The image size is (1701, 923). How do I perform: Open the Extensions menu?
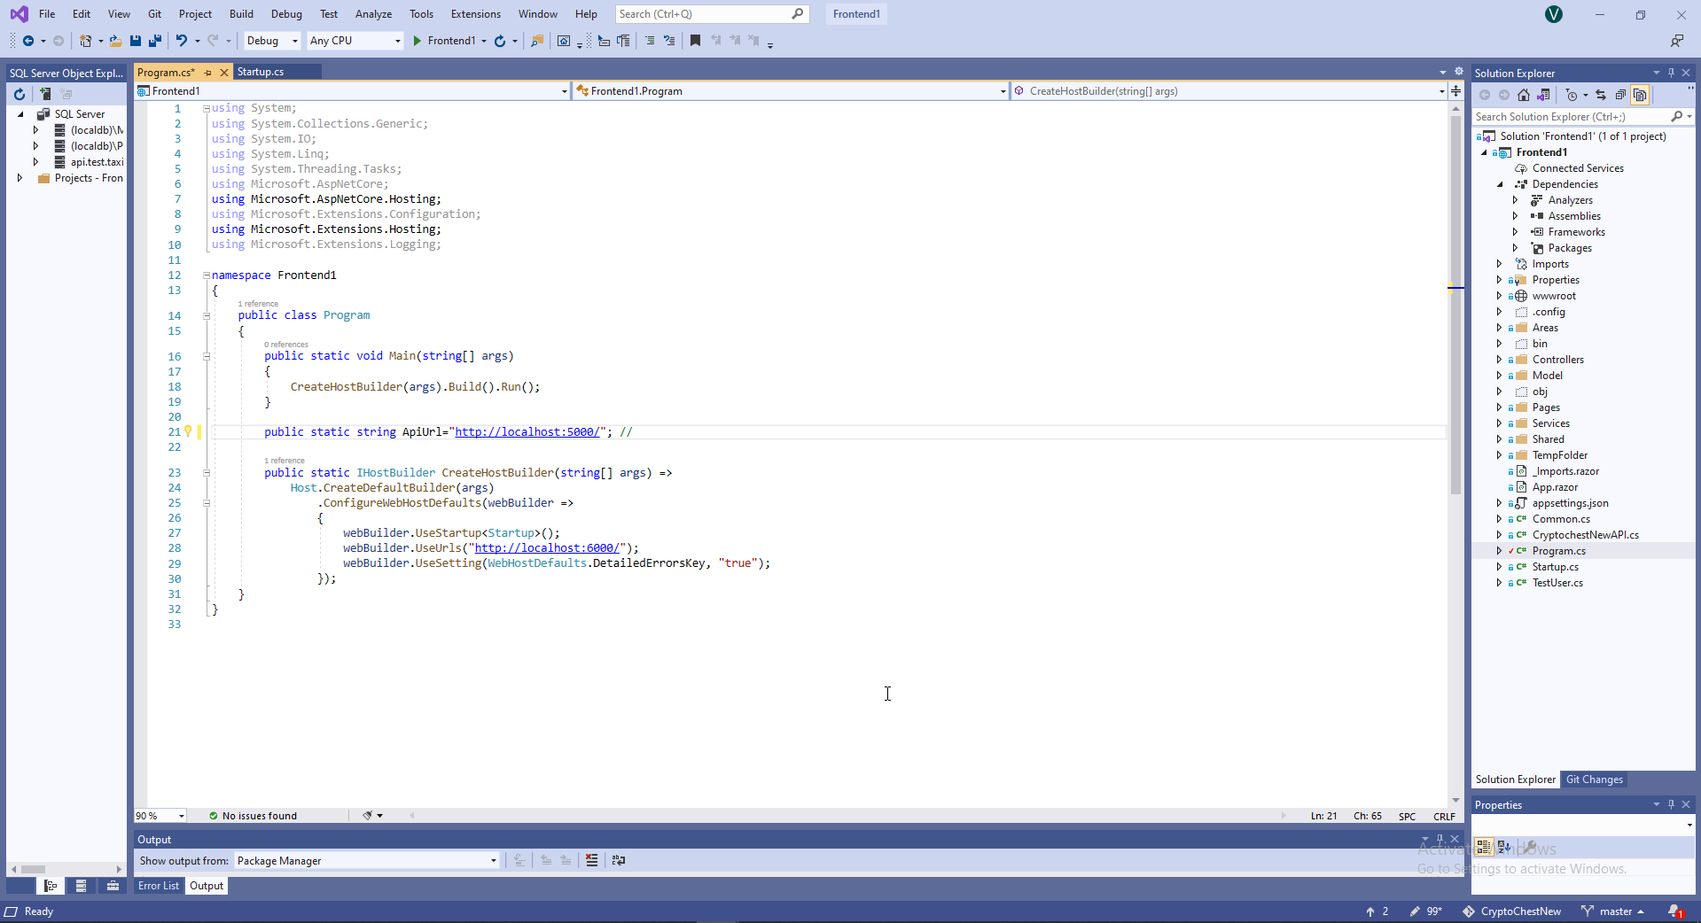click(476, 14)
